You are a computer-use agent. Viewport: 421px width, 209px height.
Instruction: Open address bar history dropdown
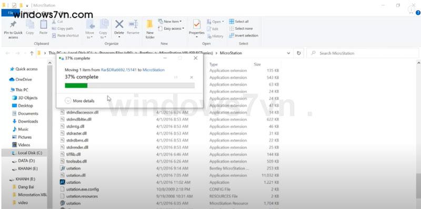[288, 53]
